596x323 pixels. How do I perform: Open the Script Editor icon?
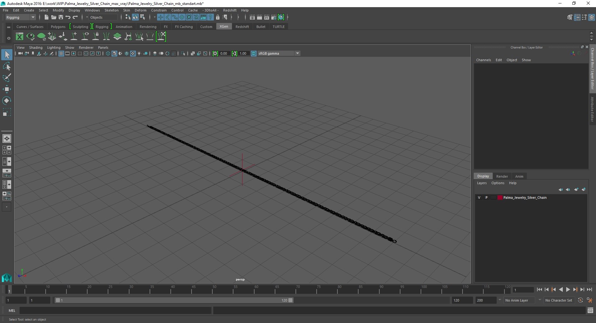pos(590,310)
